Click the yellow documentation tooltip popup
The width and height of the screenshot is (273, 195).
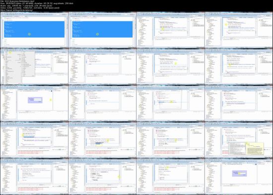pos(255,148)
